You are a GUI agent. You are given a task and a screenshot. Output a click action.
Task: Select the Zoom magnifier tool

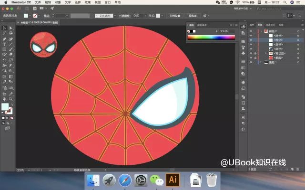click(x=10, y=99)
